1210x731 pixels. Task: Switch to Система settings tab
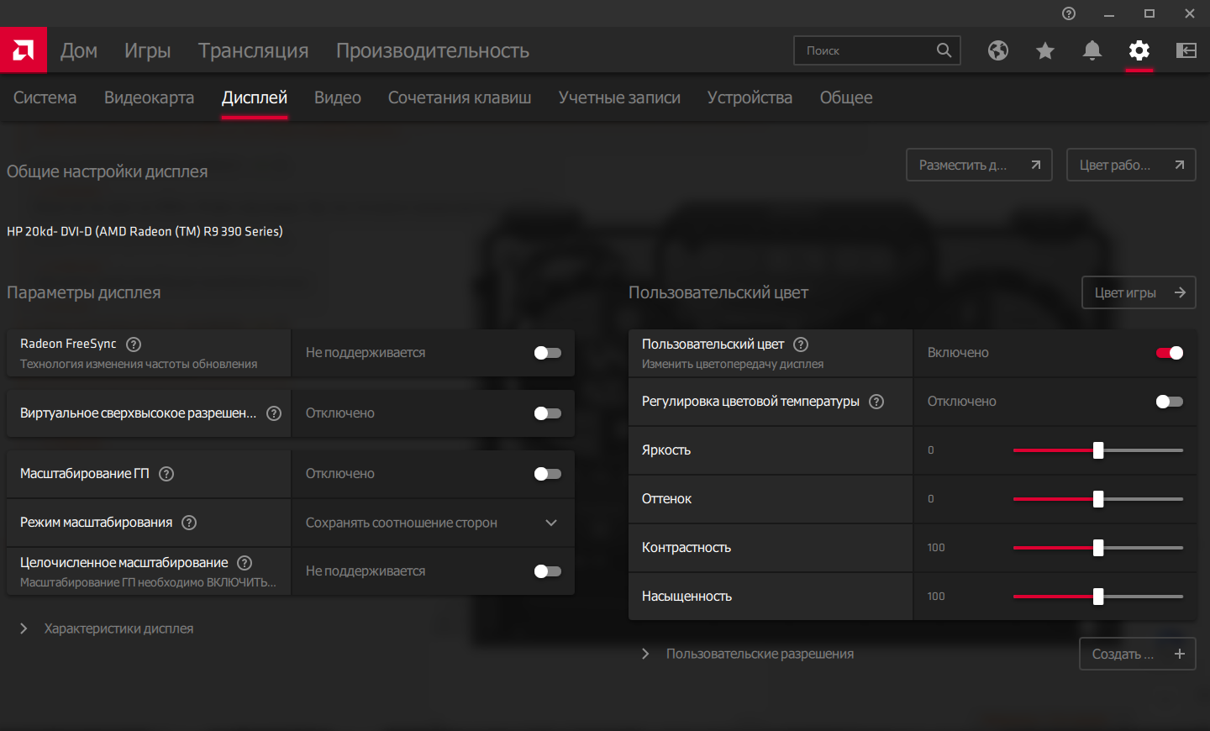(x=45, y=97)
